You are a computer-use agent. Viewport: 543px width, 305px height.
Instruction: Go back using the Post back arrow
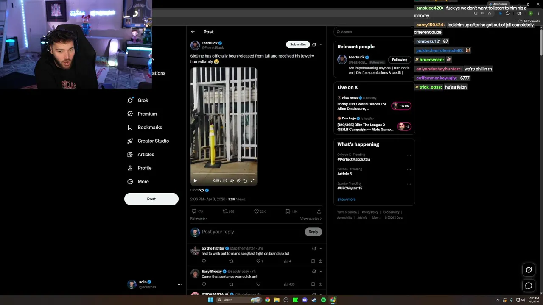pos(193,32)
